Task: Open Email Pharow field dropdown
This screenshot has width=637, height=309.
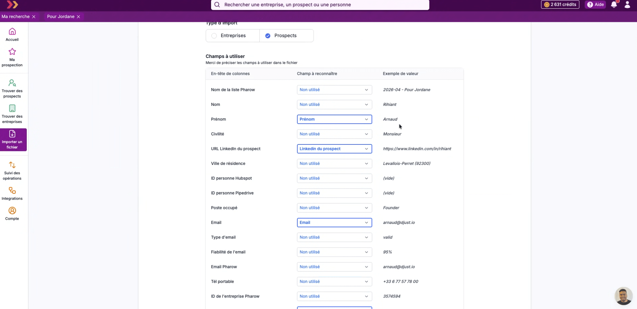Action: 334,267
